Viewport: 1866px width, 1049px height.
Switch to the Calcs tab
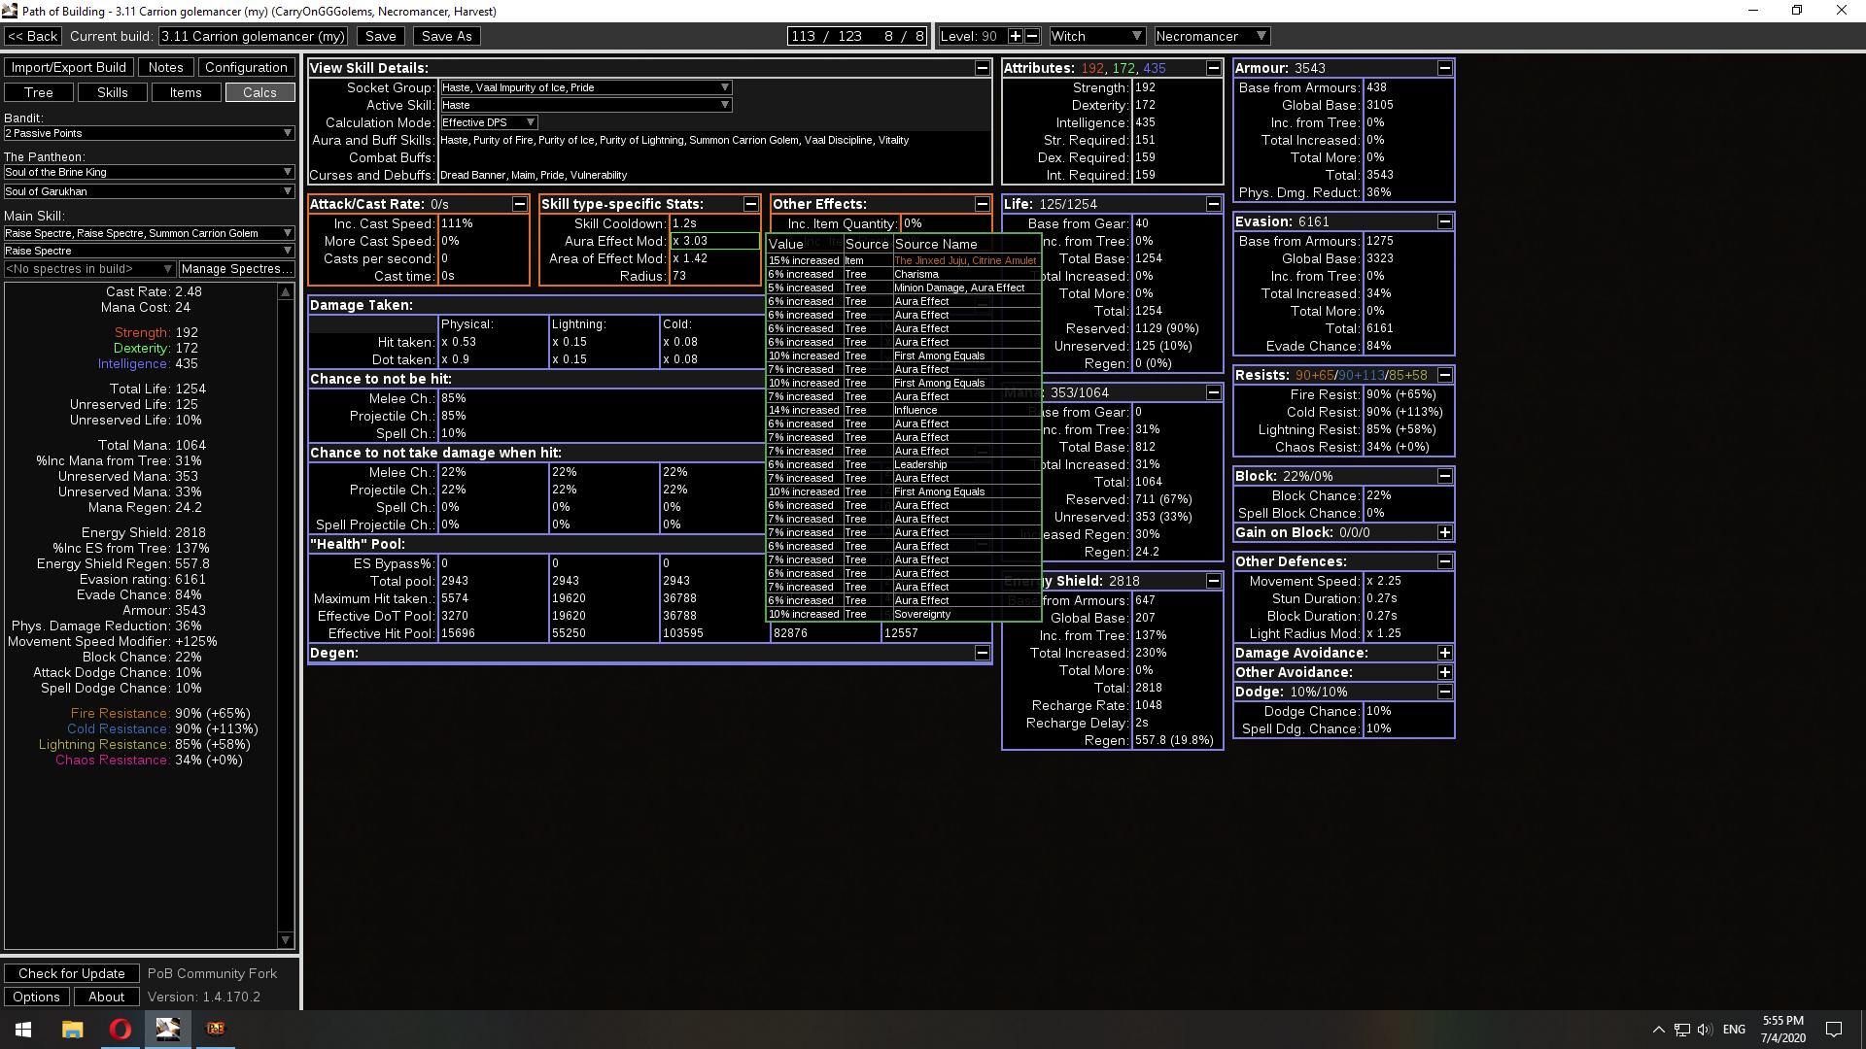pos(259,92)
